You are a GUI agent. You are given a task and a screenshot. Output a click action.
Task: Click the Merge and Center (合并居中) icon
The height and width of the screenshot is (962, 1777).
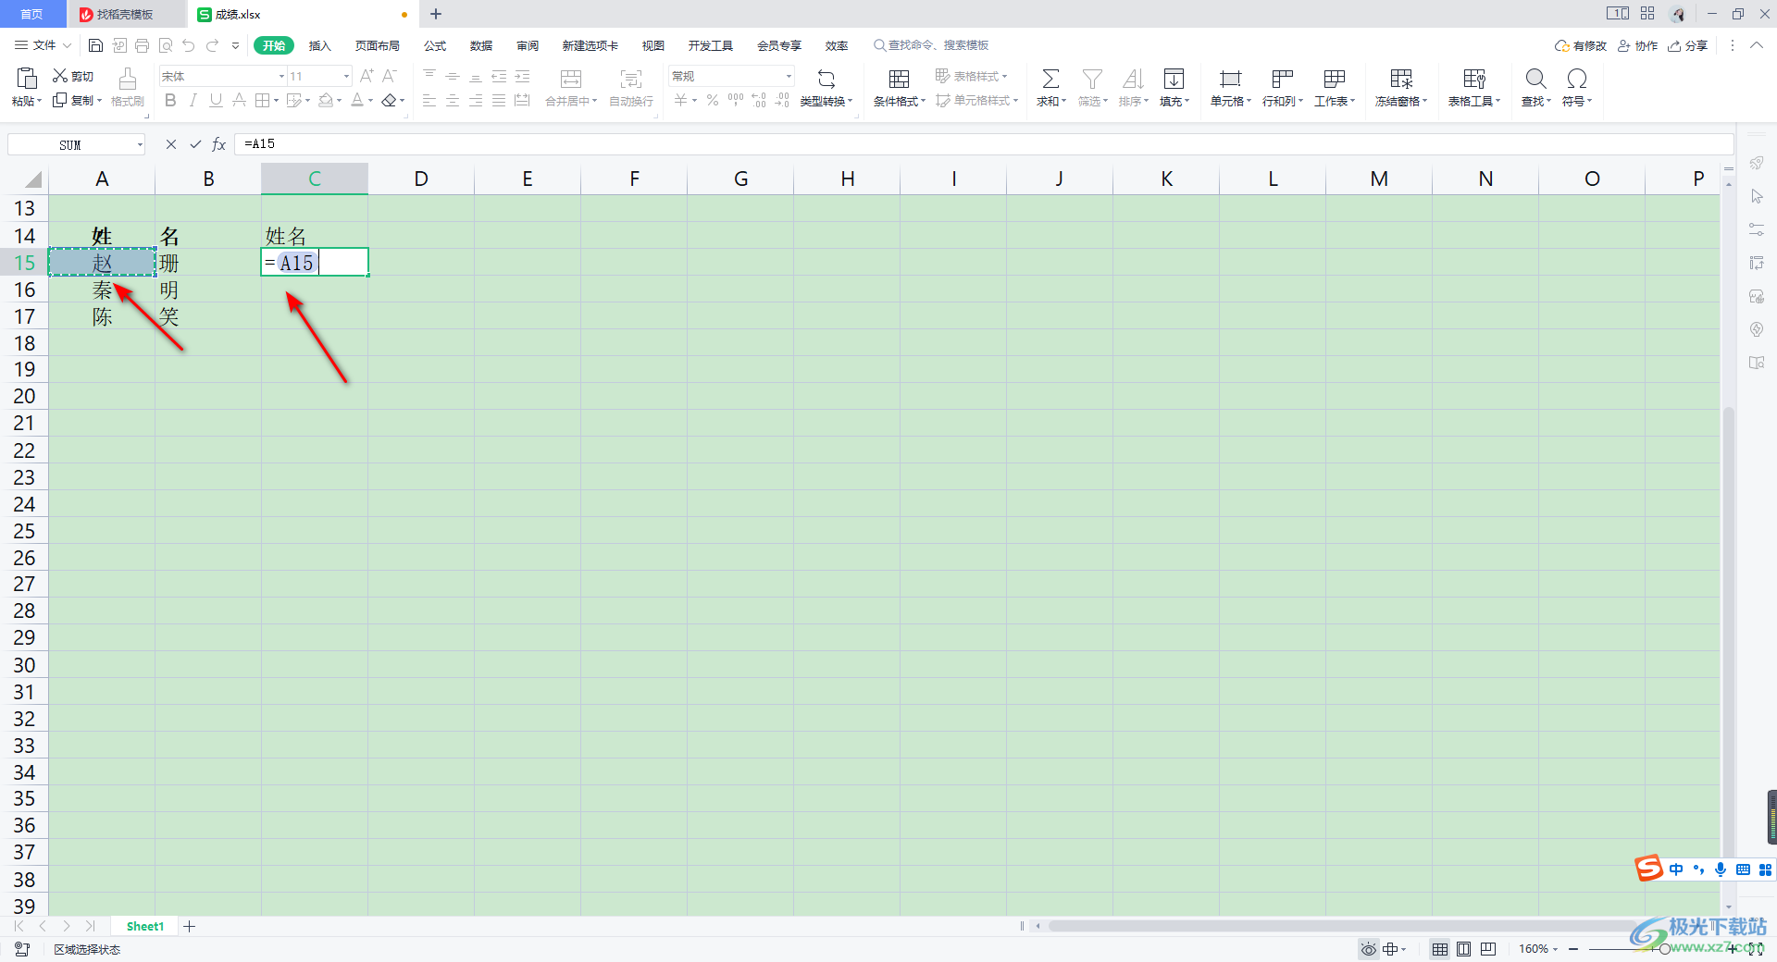[571, 79]
